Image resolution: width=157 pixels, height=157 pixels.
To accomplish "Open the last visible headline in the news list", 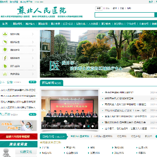I will [126, 129].
